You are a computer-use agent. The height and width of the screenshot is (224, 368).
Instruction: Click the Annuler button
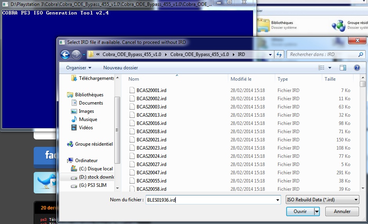point(342,211)
